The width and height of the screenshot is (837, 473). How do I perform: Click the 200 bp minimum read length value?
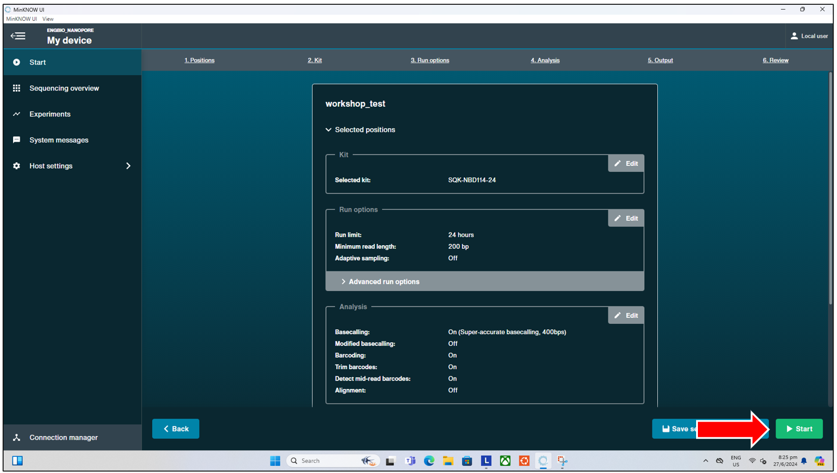pyautogui.click(x=458, y=246)
